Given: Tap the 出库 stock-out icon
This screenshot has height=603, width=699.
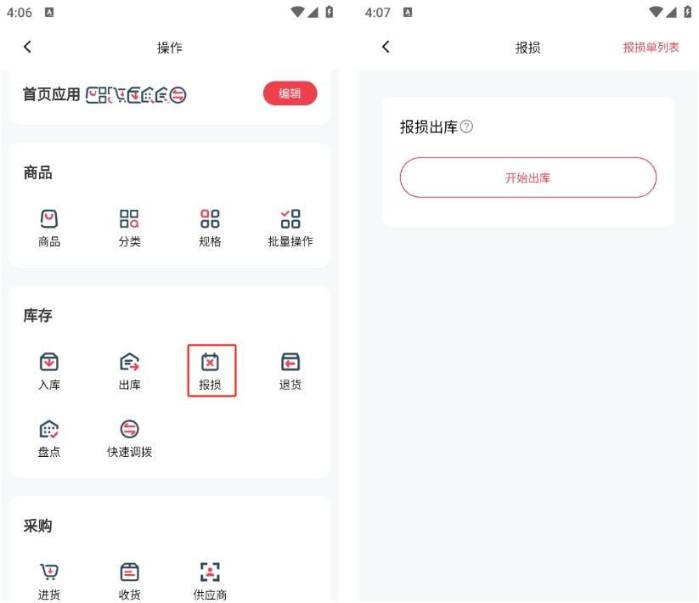Looking at the screenshot, I should [x=129, y=363].
